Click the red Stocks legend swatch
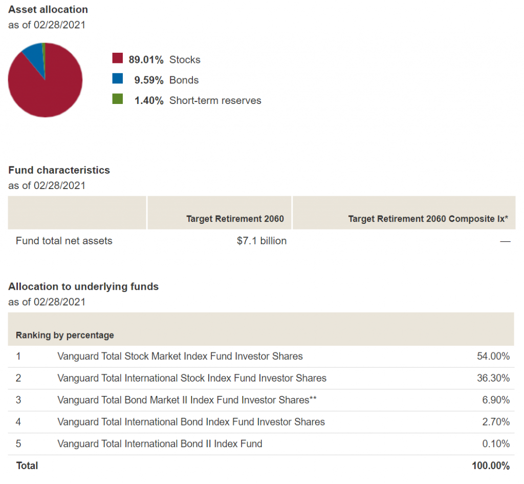Screen dimensions: 524x484 point(117,58)
